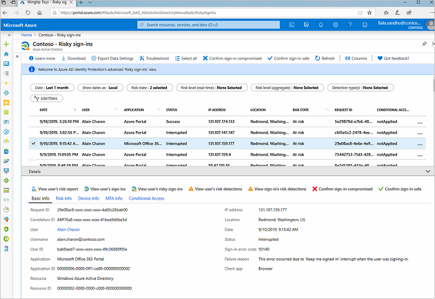Open Risk level (real-time) filter
Screen dimensions: 435x299
[211, 88]
